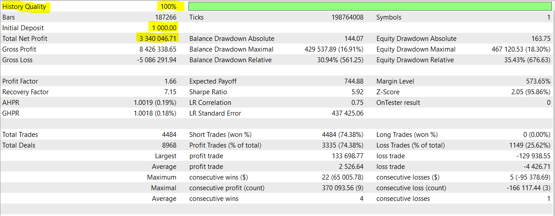
Task: Click the green History Quality progress bar
Action: click(370, 7)
